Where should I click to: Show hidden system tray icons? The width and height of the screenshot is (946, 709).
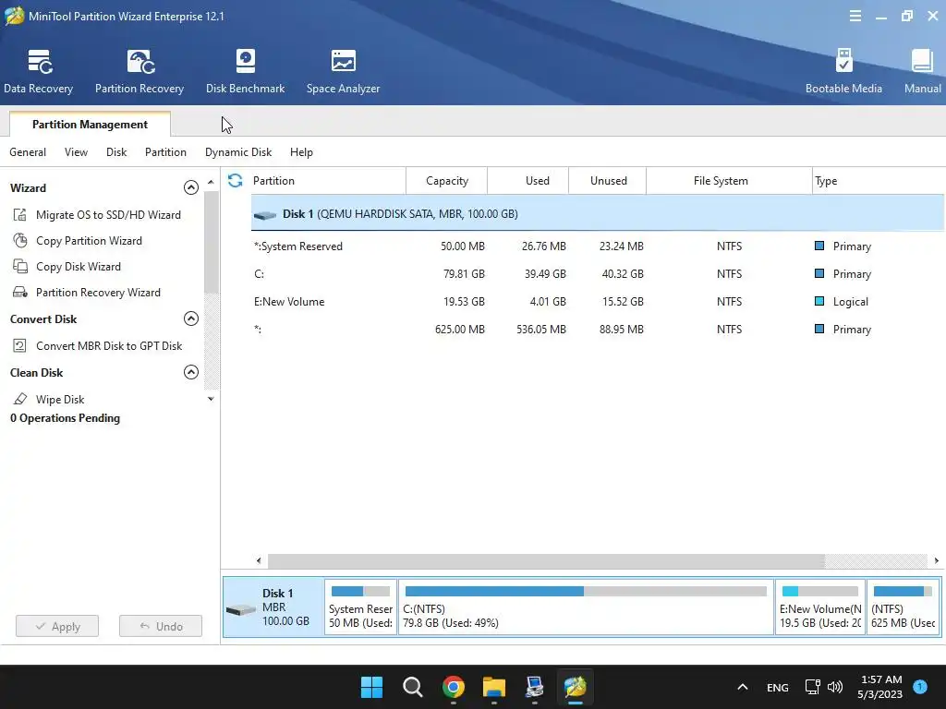[x=743, y=687]
